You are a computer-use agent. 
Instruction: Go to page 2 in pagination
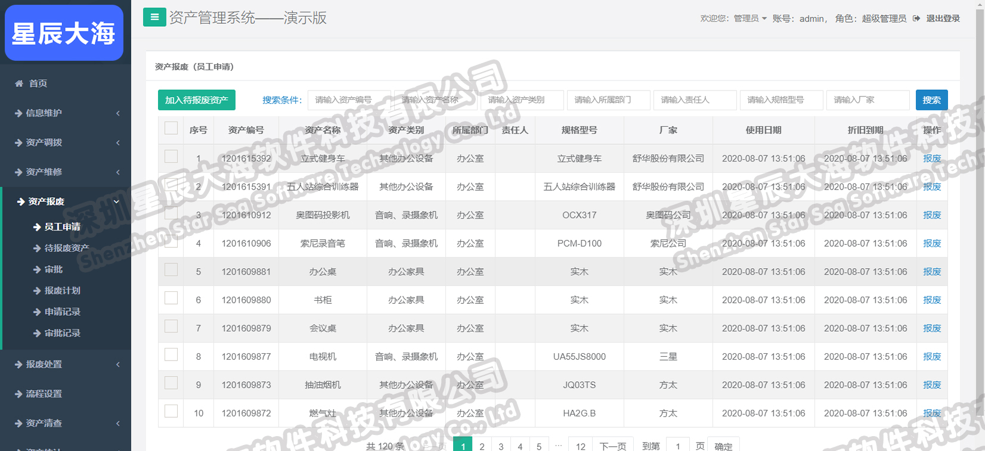(x=482, y=446)
